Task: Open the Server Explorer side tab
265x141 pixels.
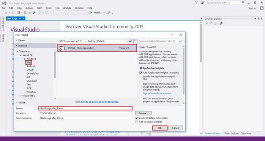Action: click(3, 24)
